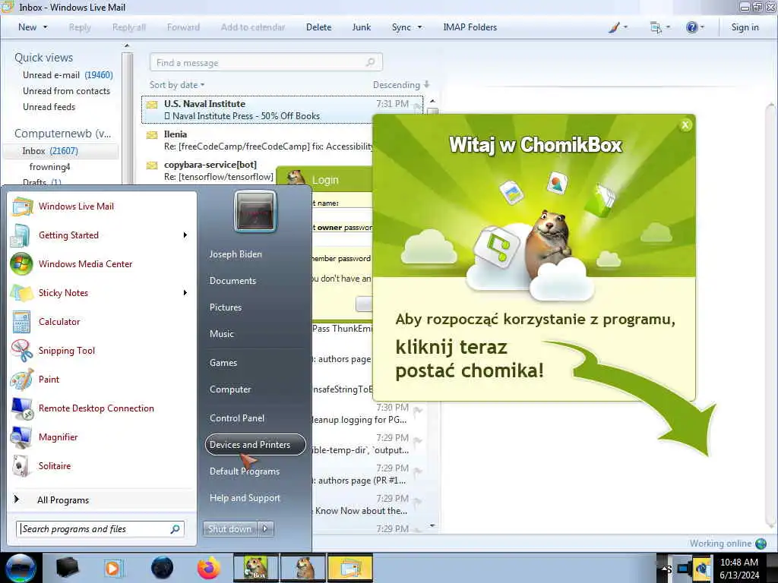
Task: Click in Search programs and files box
Action: coord(100,529)
